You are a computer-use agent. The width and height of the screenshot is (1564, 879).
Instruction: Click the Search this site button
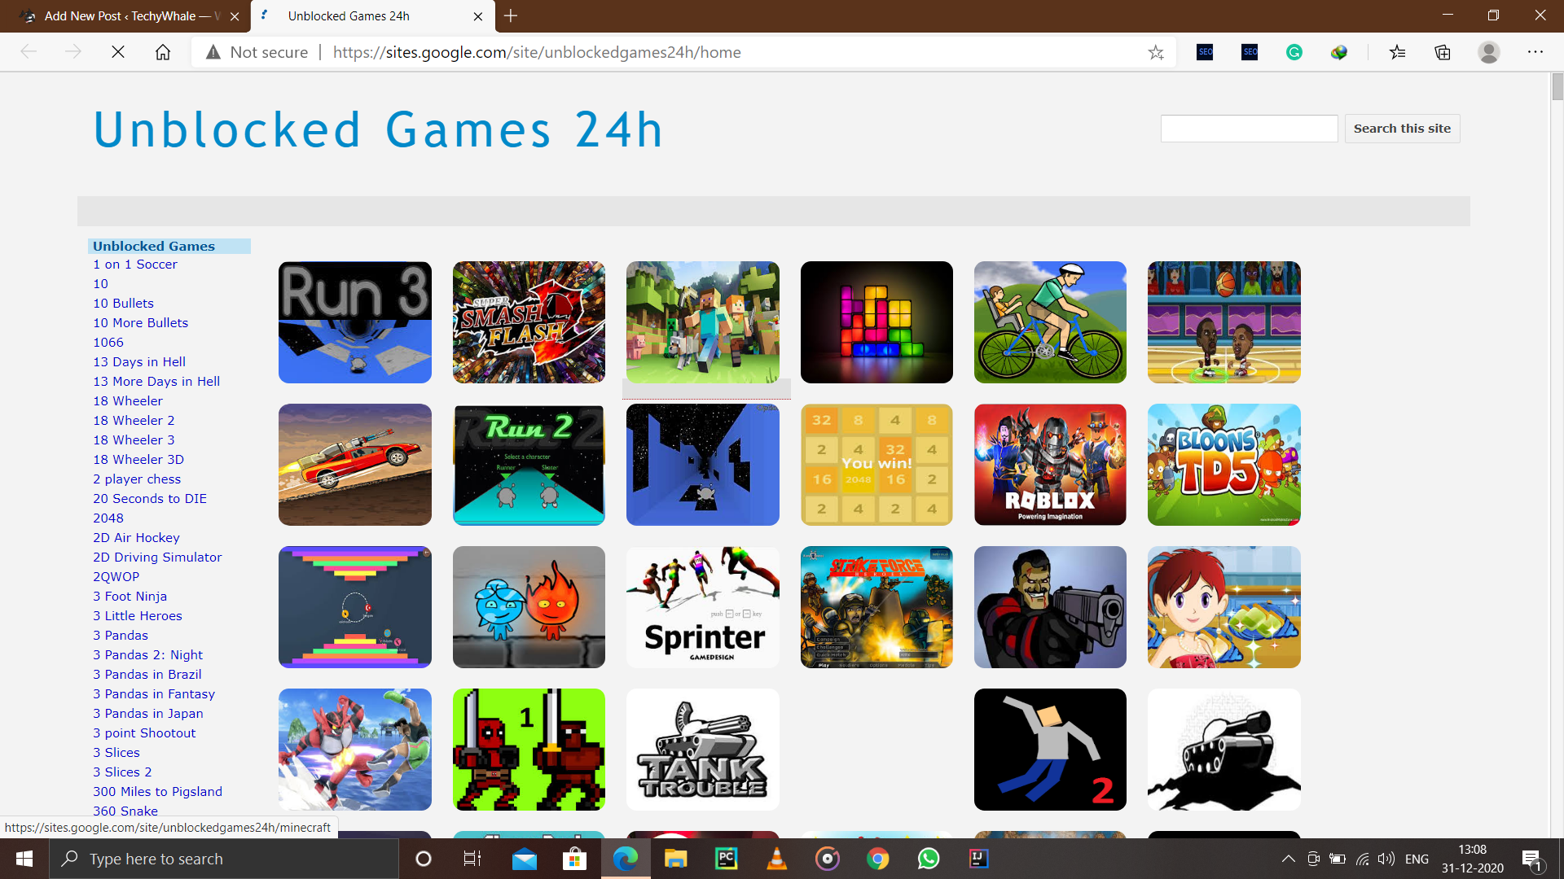[1402, 129]
